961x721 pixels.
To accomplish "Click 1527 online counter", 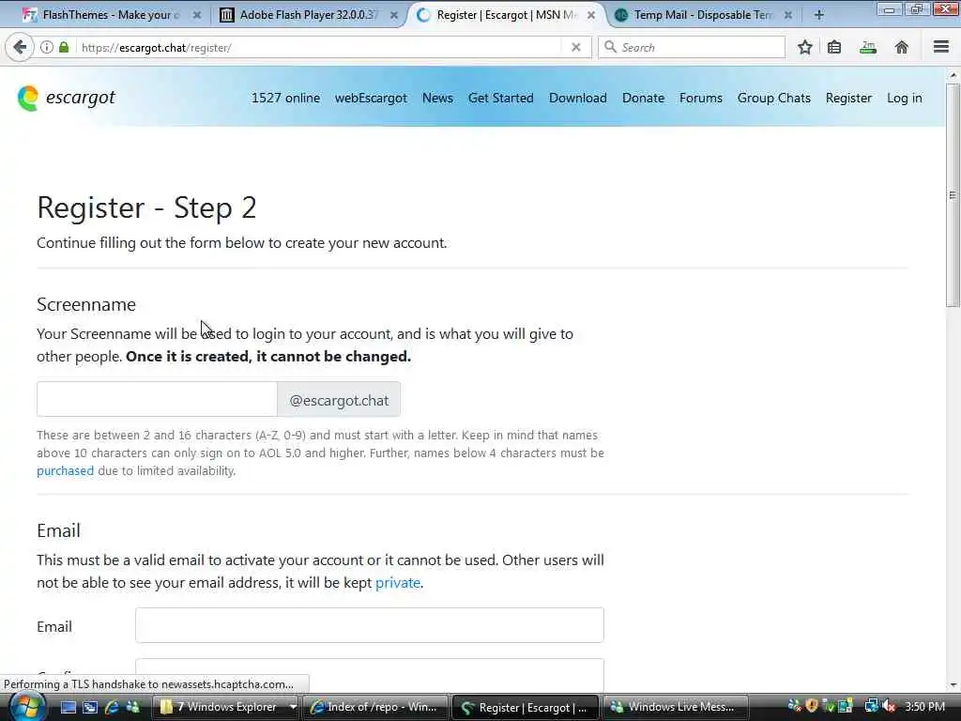I will [285, 98].
